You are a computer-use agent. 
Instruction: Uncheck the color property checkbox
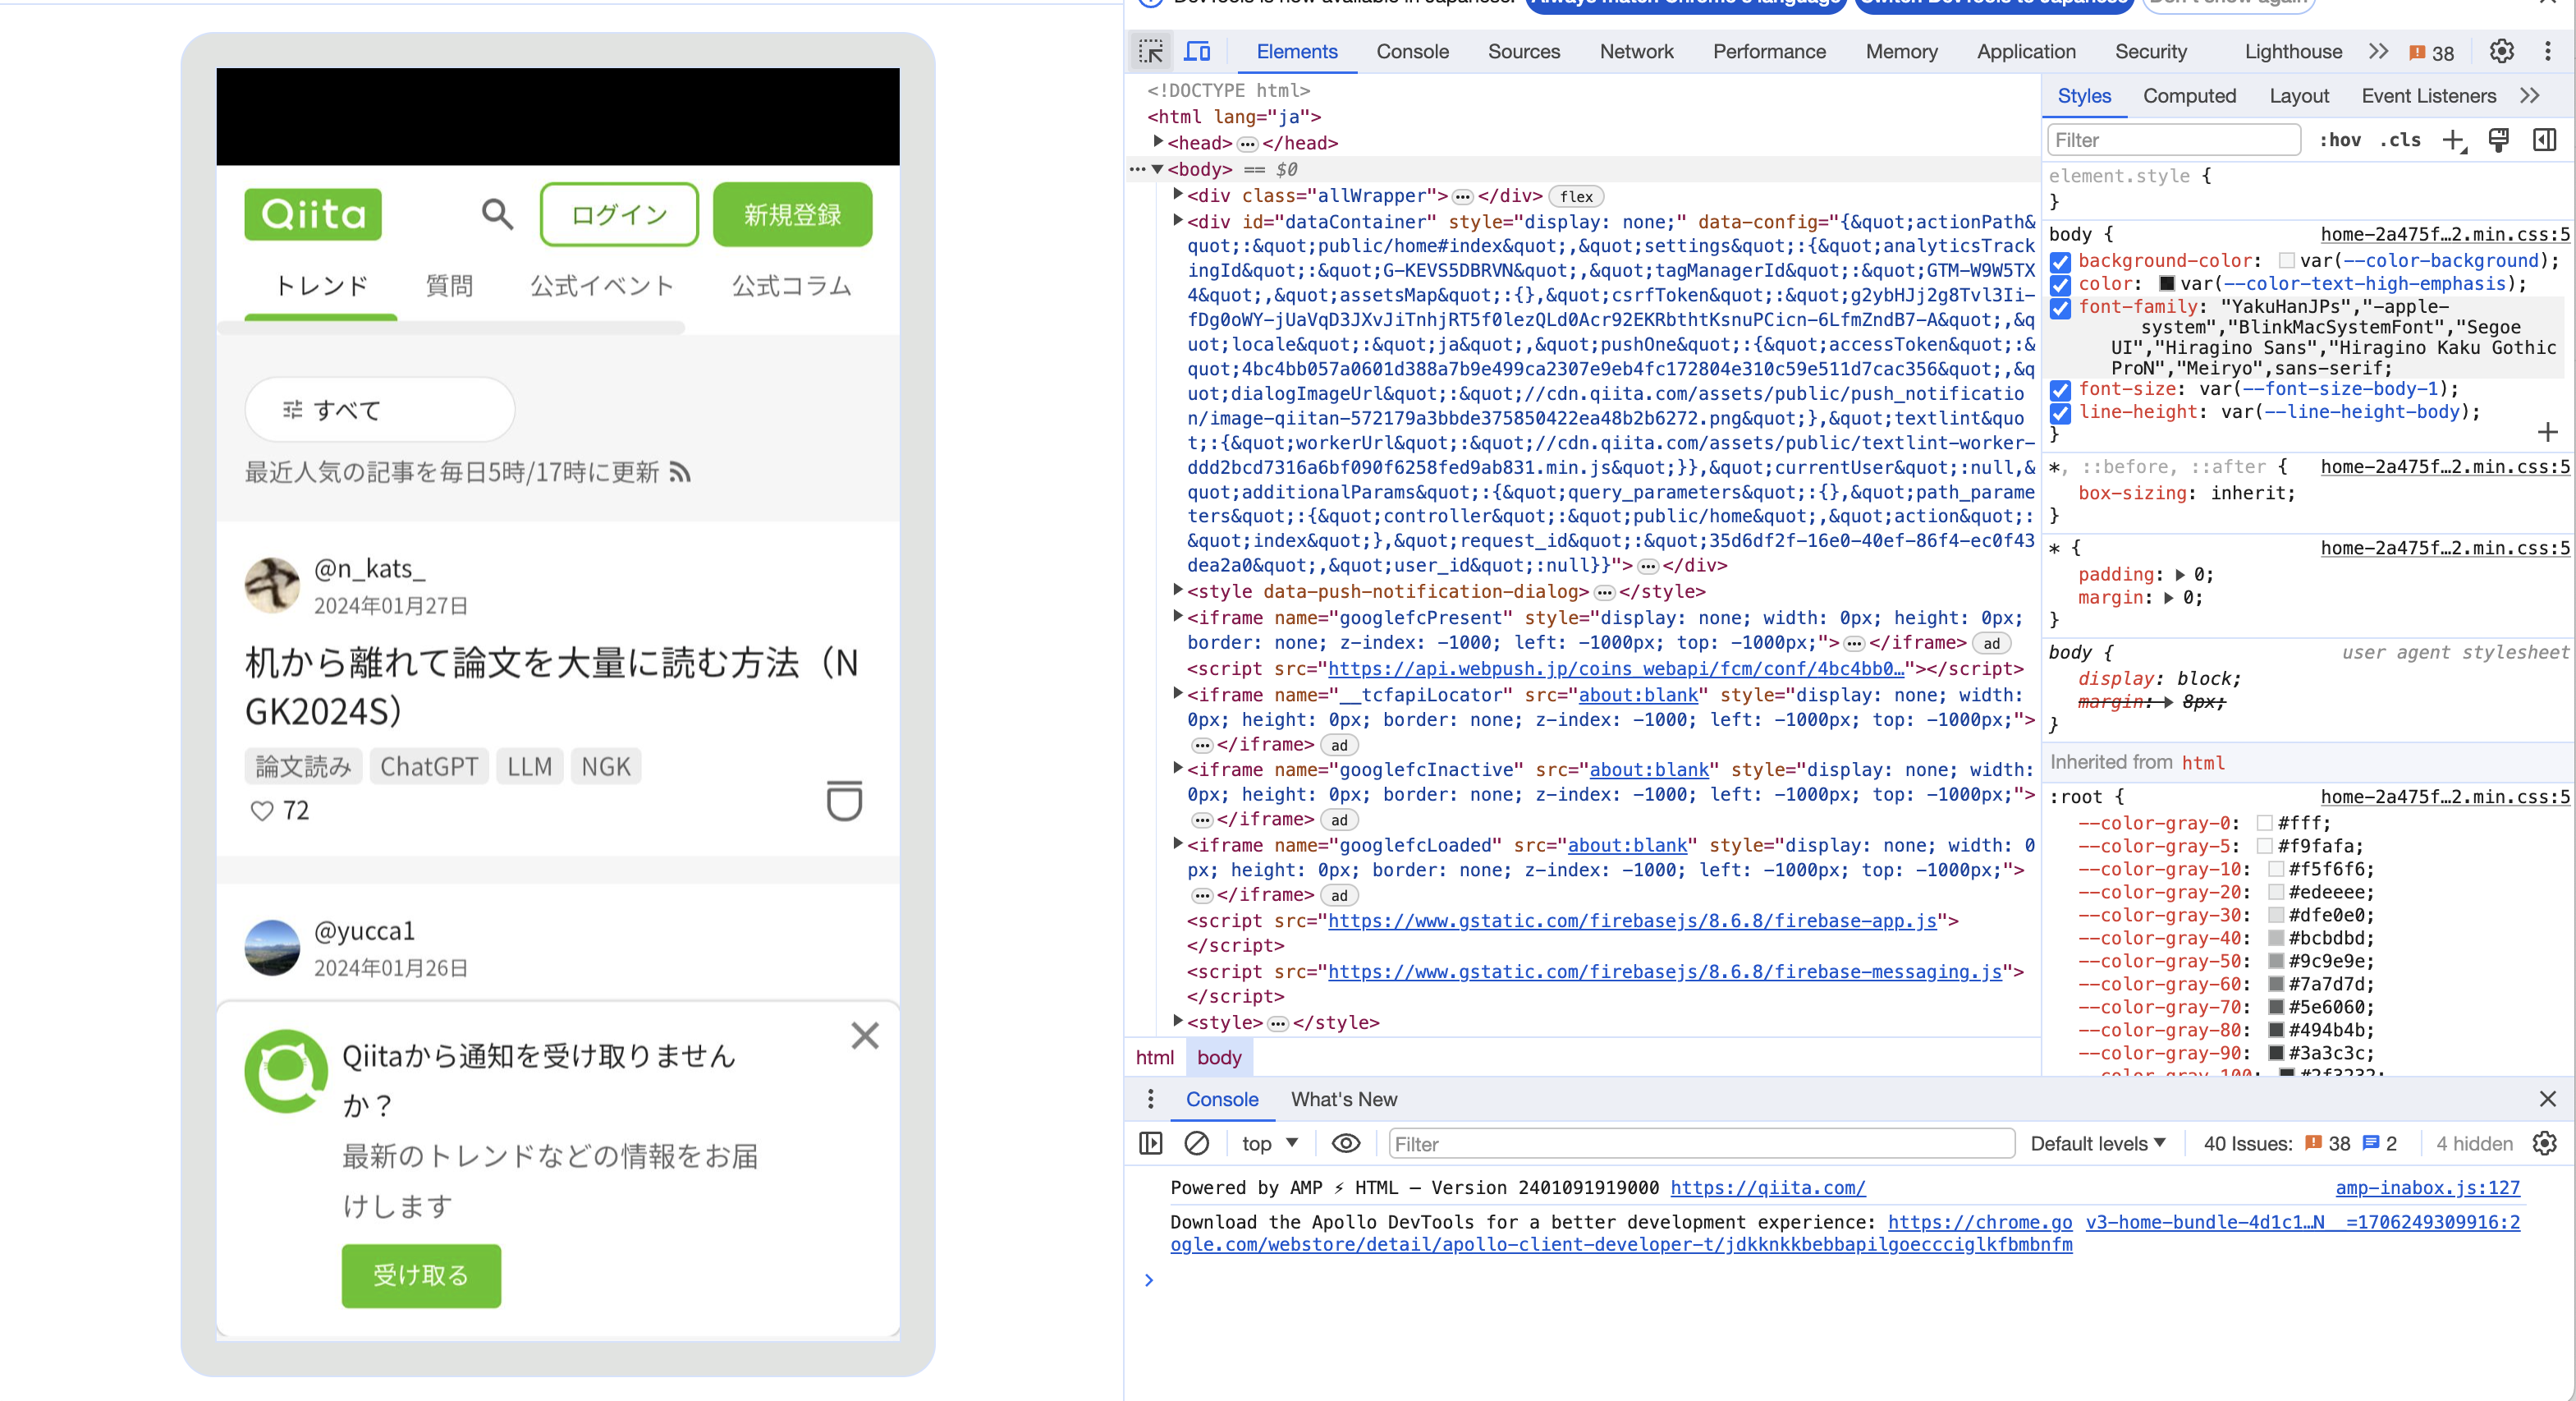coord(2060,285)
